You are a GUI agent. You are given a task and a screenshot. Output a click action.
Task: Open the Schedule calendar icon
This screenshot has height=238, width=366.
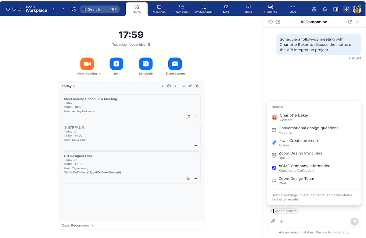tap(145, 64)
